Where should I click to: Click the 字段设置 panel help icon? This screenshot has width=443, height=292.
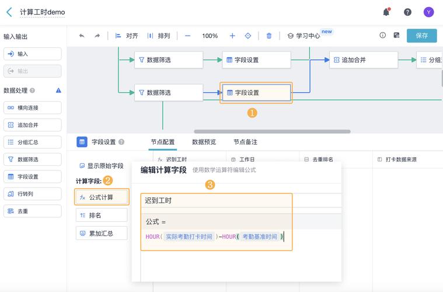121,142
